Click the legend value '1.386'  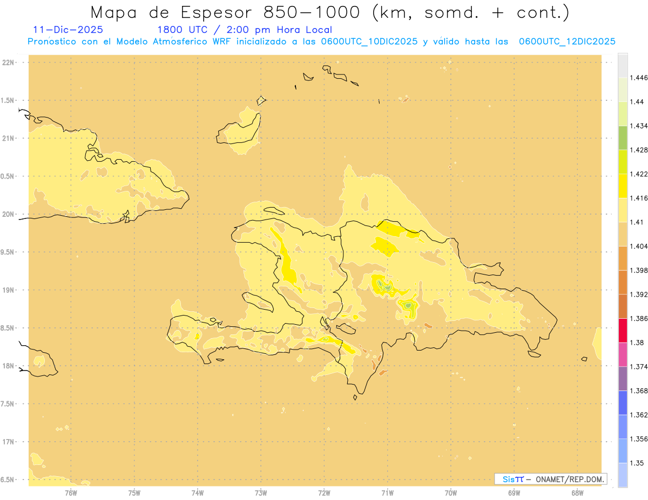click(x=639, y=319)
